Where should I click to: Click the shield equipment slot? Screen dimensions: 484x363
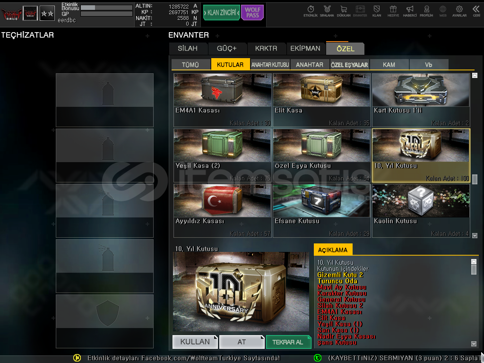pos(104,321)
